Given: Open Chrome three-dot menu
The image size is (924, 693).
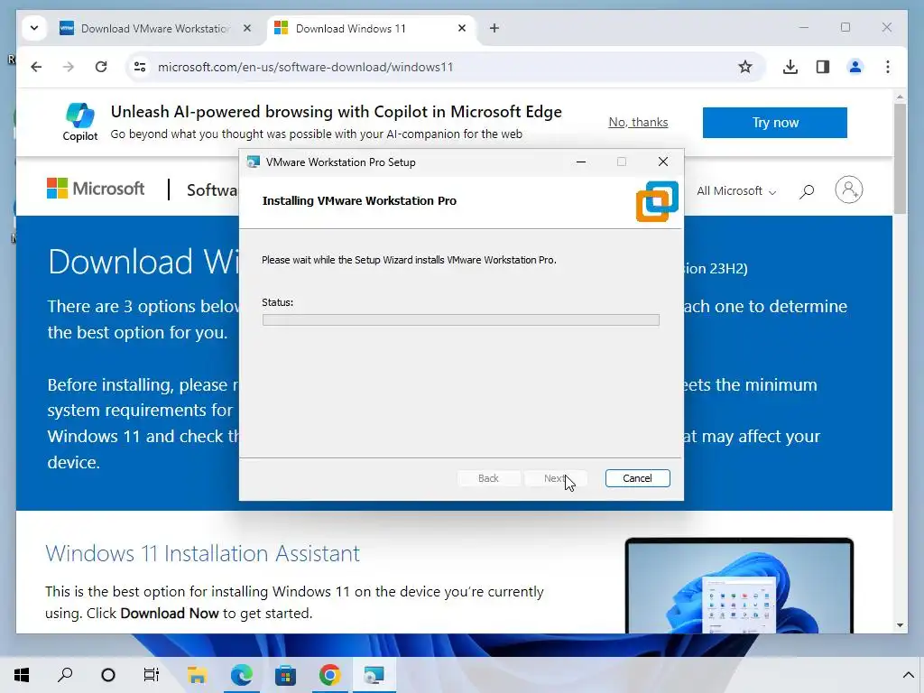Looking at the screenshot, I should (888, 67).
